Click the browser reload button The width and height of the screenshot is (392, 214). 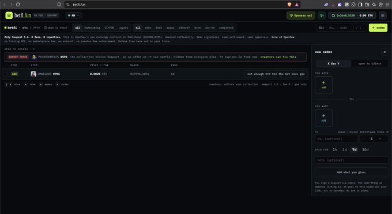(x=18, y=5)
